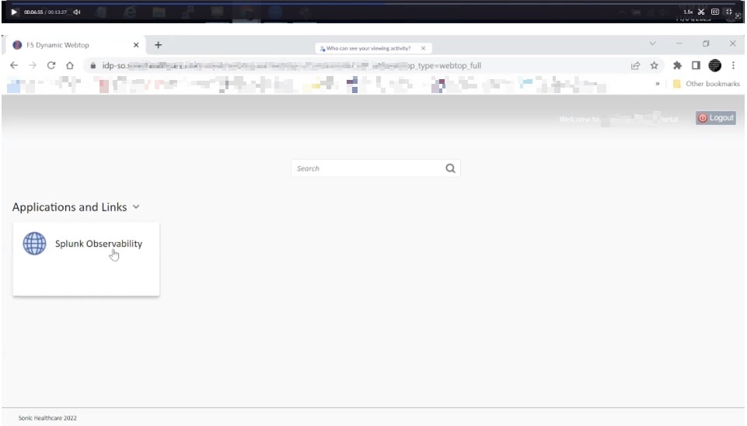Go to the browser home page
The image size is (747, 426).
click(x=70, y=65)
